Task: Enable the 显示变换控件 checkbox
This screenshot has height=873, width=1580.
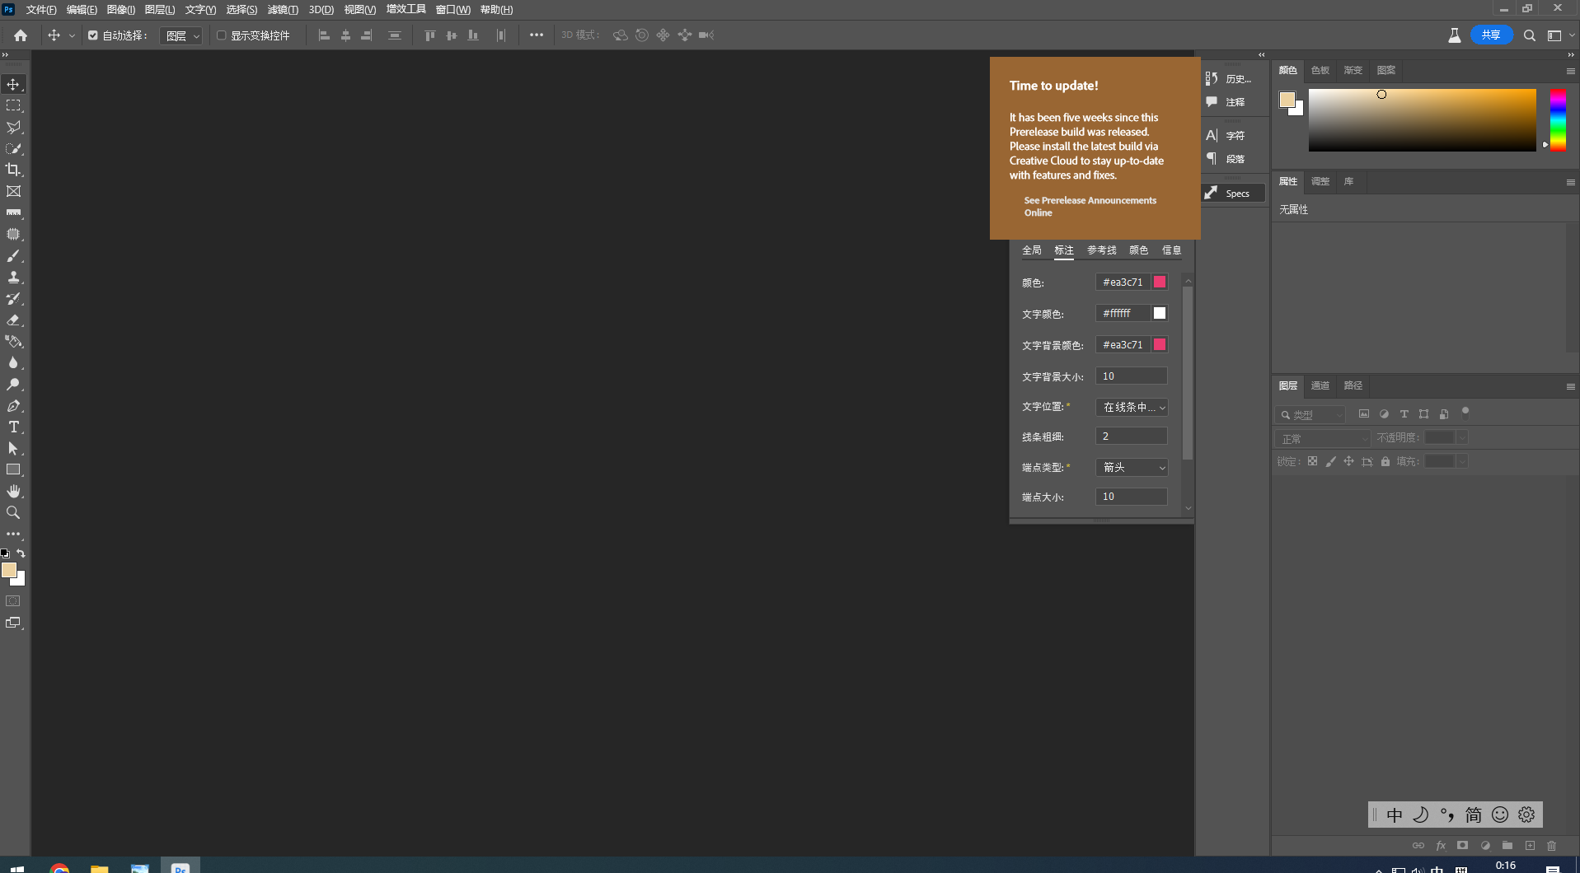Action: click(x=221, y=35)
